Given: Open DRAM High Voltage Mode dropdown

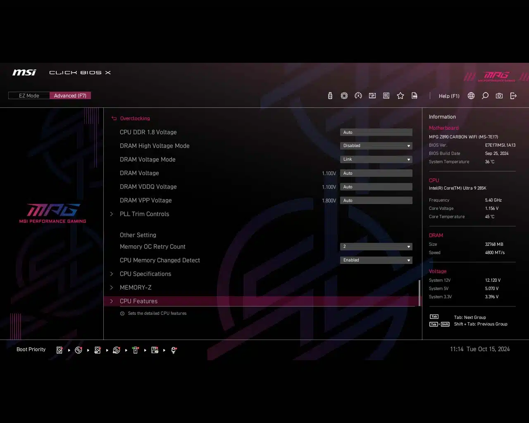Looking at the screenshot, I should click(x=376, y=146).
